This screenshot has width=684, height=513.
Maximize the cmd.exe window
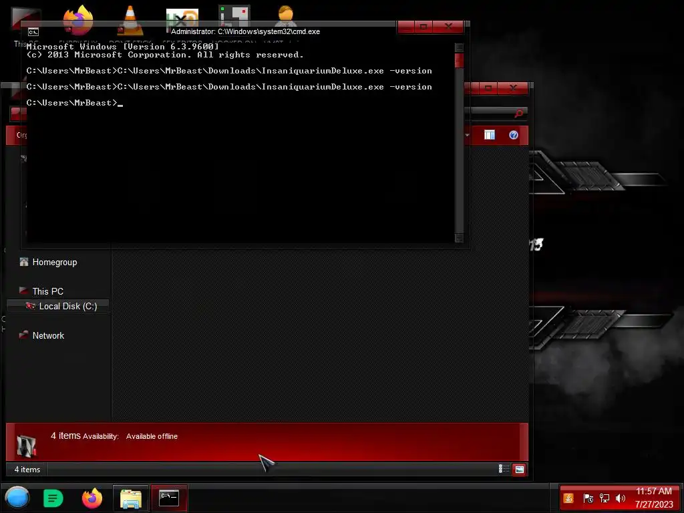423,27
